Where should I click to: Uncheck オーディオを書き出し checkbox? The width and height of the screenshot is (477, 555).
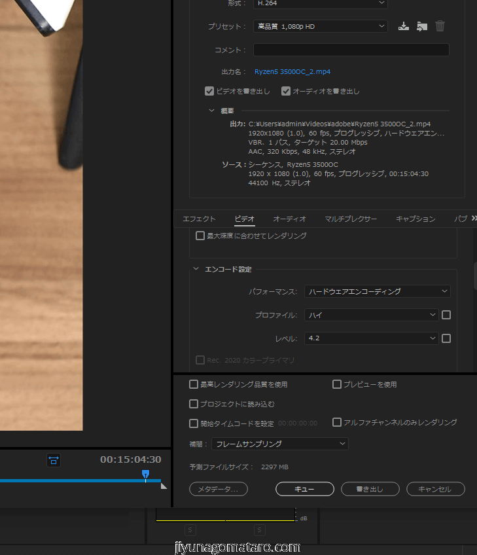click(x=286, y=91)
